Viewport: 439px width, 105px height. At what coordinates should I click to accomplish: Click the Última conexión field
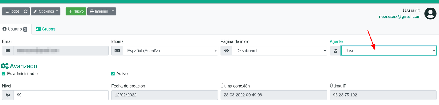pyautogui.click(x=274, y=95)
